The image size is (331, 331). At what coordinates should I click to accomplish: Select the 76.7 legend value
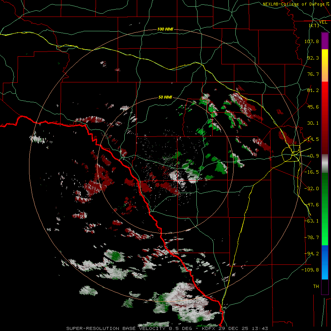click(x=313, y=74)
